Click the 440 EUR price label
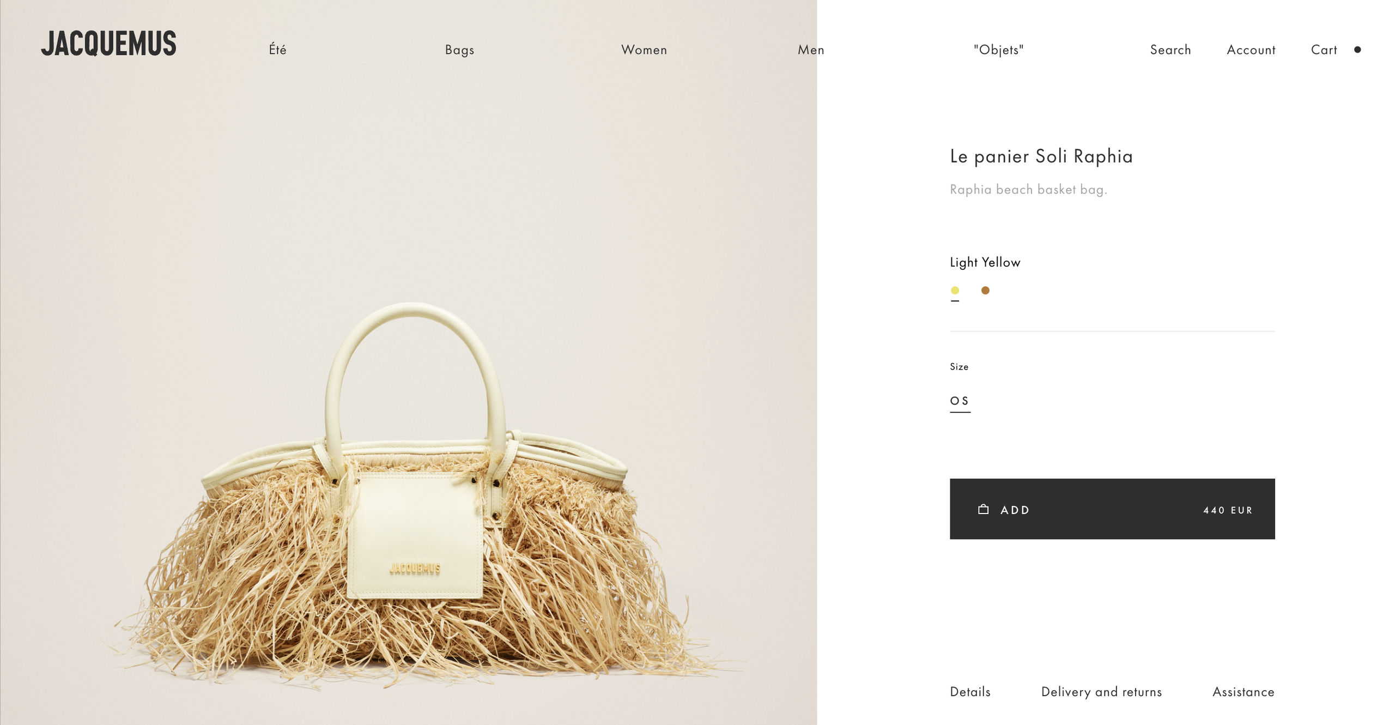Image resolution: width=1395 pixels, height=725 pixels. [x=1228, y=510]
